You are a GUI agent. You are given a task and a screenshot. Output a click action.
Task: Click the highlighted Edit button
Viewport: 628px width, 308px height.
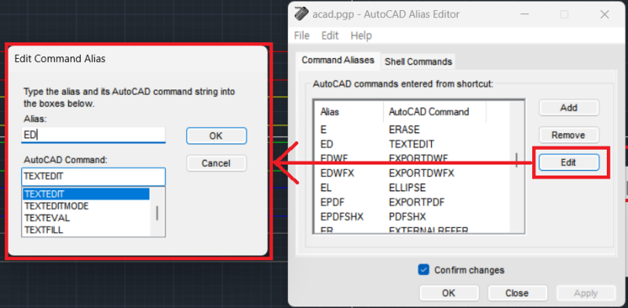pyautogui.click(x=568, y=162)
